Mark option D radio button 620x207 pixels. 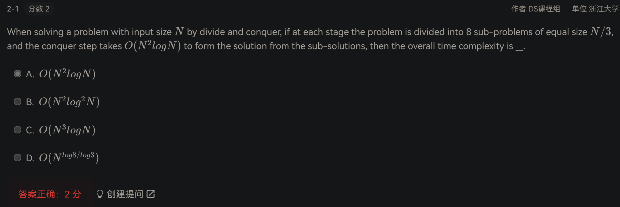pos(18,158)
